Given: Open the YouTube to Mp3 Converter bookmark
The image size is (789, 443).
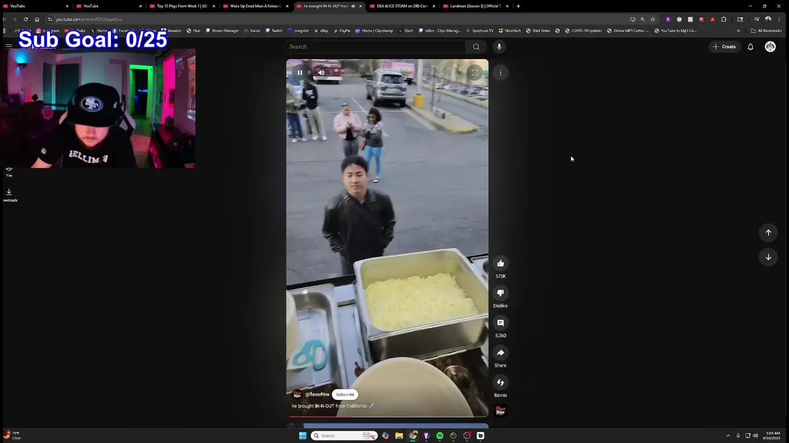Looking at the screenshot, I should (x=676, y=31).
